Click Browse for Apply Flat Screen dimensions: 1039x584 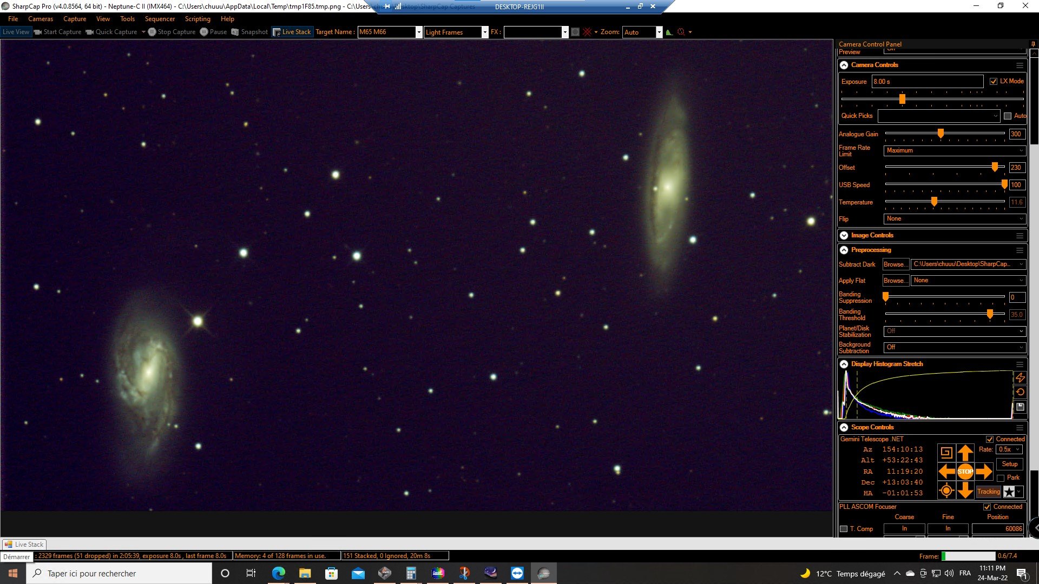tap(895, 281)
